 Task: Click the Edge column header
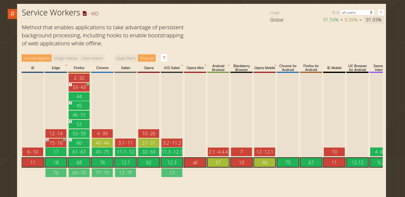[x=56, y=68]
